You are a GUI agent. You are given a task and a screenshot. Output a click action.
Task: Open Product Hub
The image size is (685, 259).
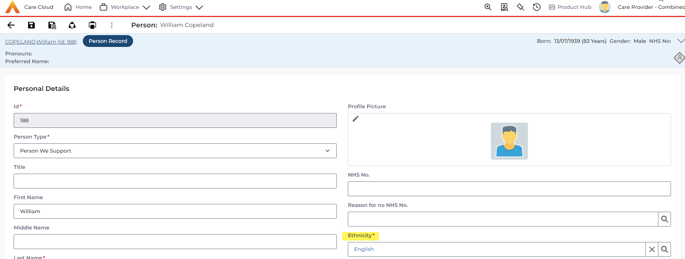[570, 7]
